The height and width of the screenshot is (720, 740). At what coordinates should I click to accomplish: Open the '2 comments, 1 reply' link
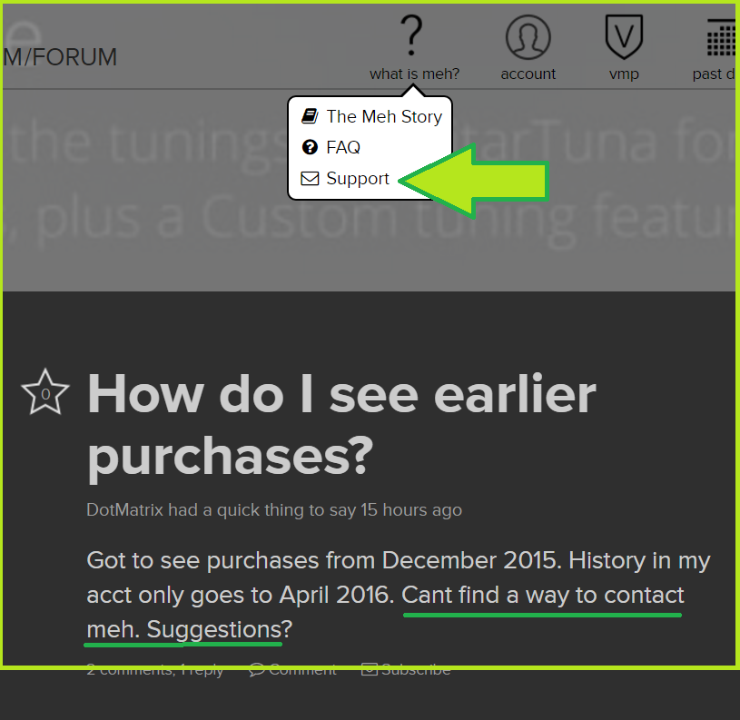154,670
